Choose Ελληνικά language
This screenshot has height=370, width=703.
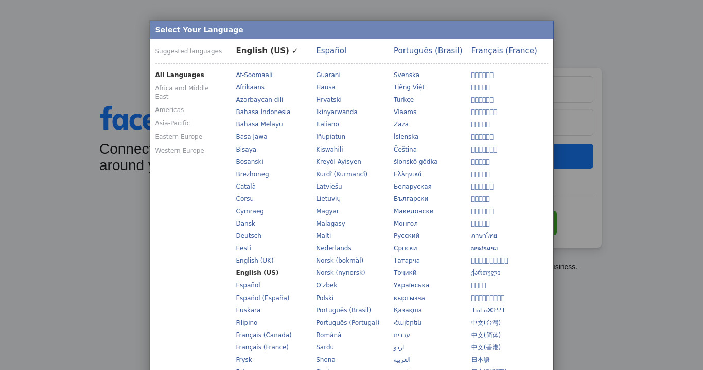point(408,174)
